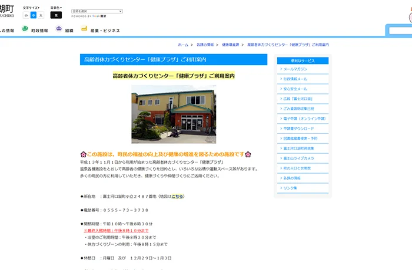The image size is (412, 270).
Task: Open the language selection dropdown
Action: [97, 11]
